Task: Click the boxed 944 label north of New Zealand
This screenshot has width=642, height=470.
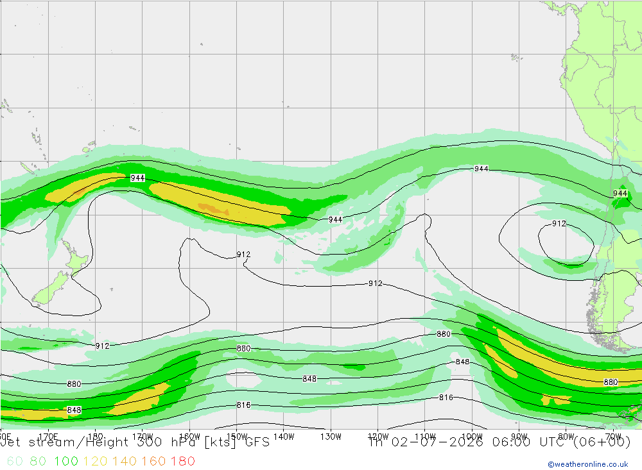Action: click(x=137, y=178)
